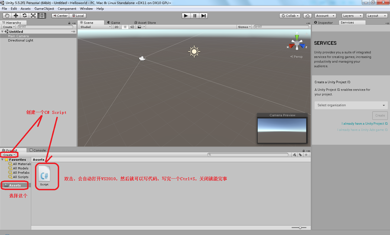390x235 pixels.
Task: Open the Account dropdown
Action: point(325,16)
